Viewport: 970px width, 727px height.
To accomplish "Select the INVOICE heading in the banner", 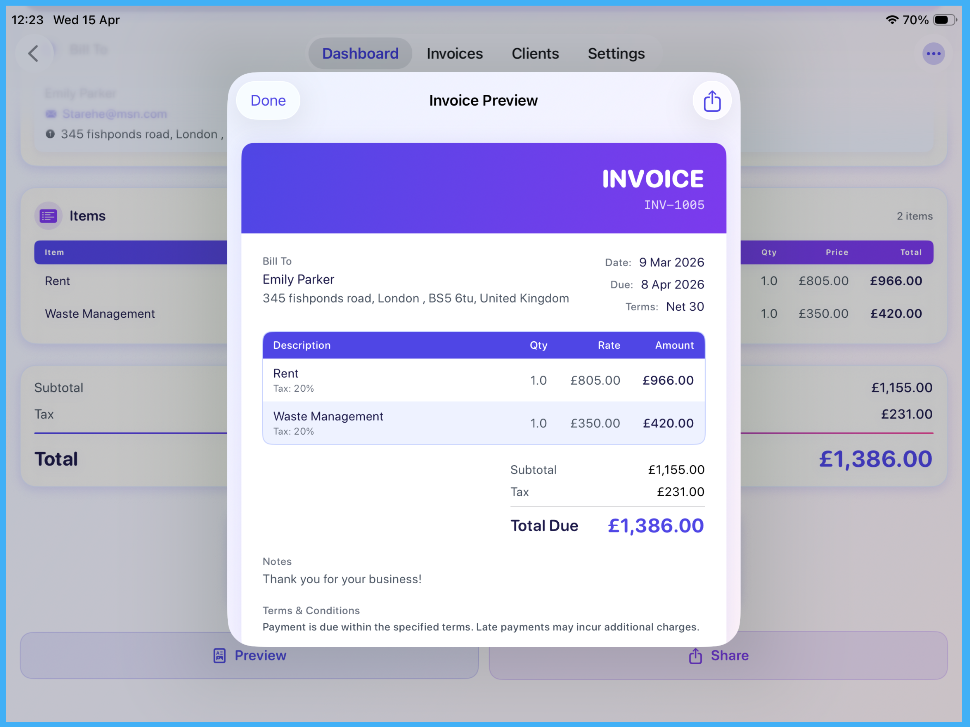I will pyautogui.click(x=653, y=178).
